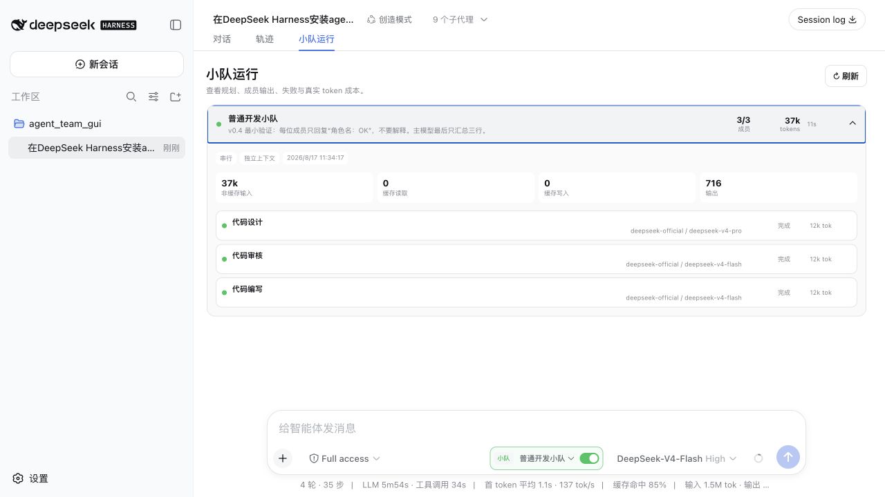Open workspace filter settings sliders icon
This screenshot has height=497, width=885.
[x=153, y=97]
